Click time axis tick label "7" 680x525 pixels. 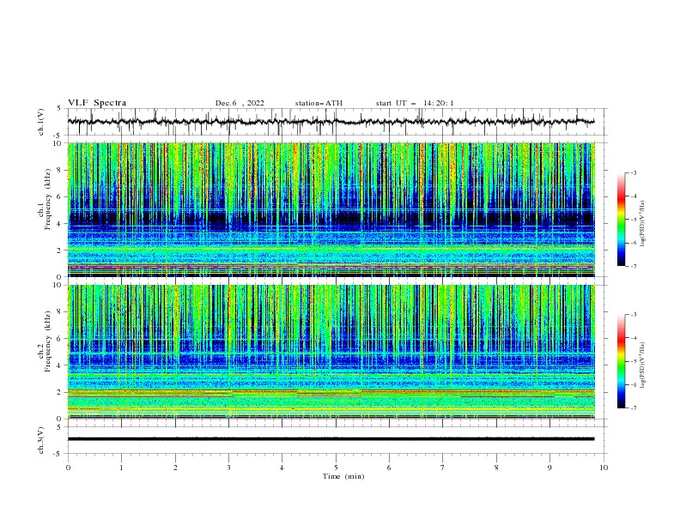click(x=443, y=468)
